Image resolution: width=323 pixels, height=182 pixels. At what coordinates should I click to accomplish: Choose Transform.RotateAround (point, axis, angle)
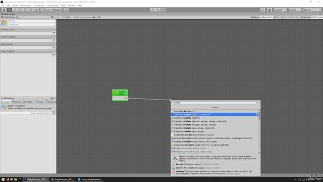(x=214, y=142)
